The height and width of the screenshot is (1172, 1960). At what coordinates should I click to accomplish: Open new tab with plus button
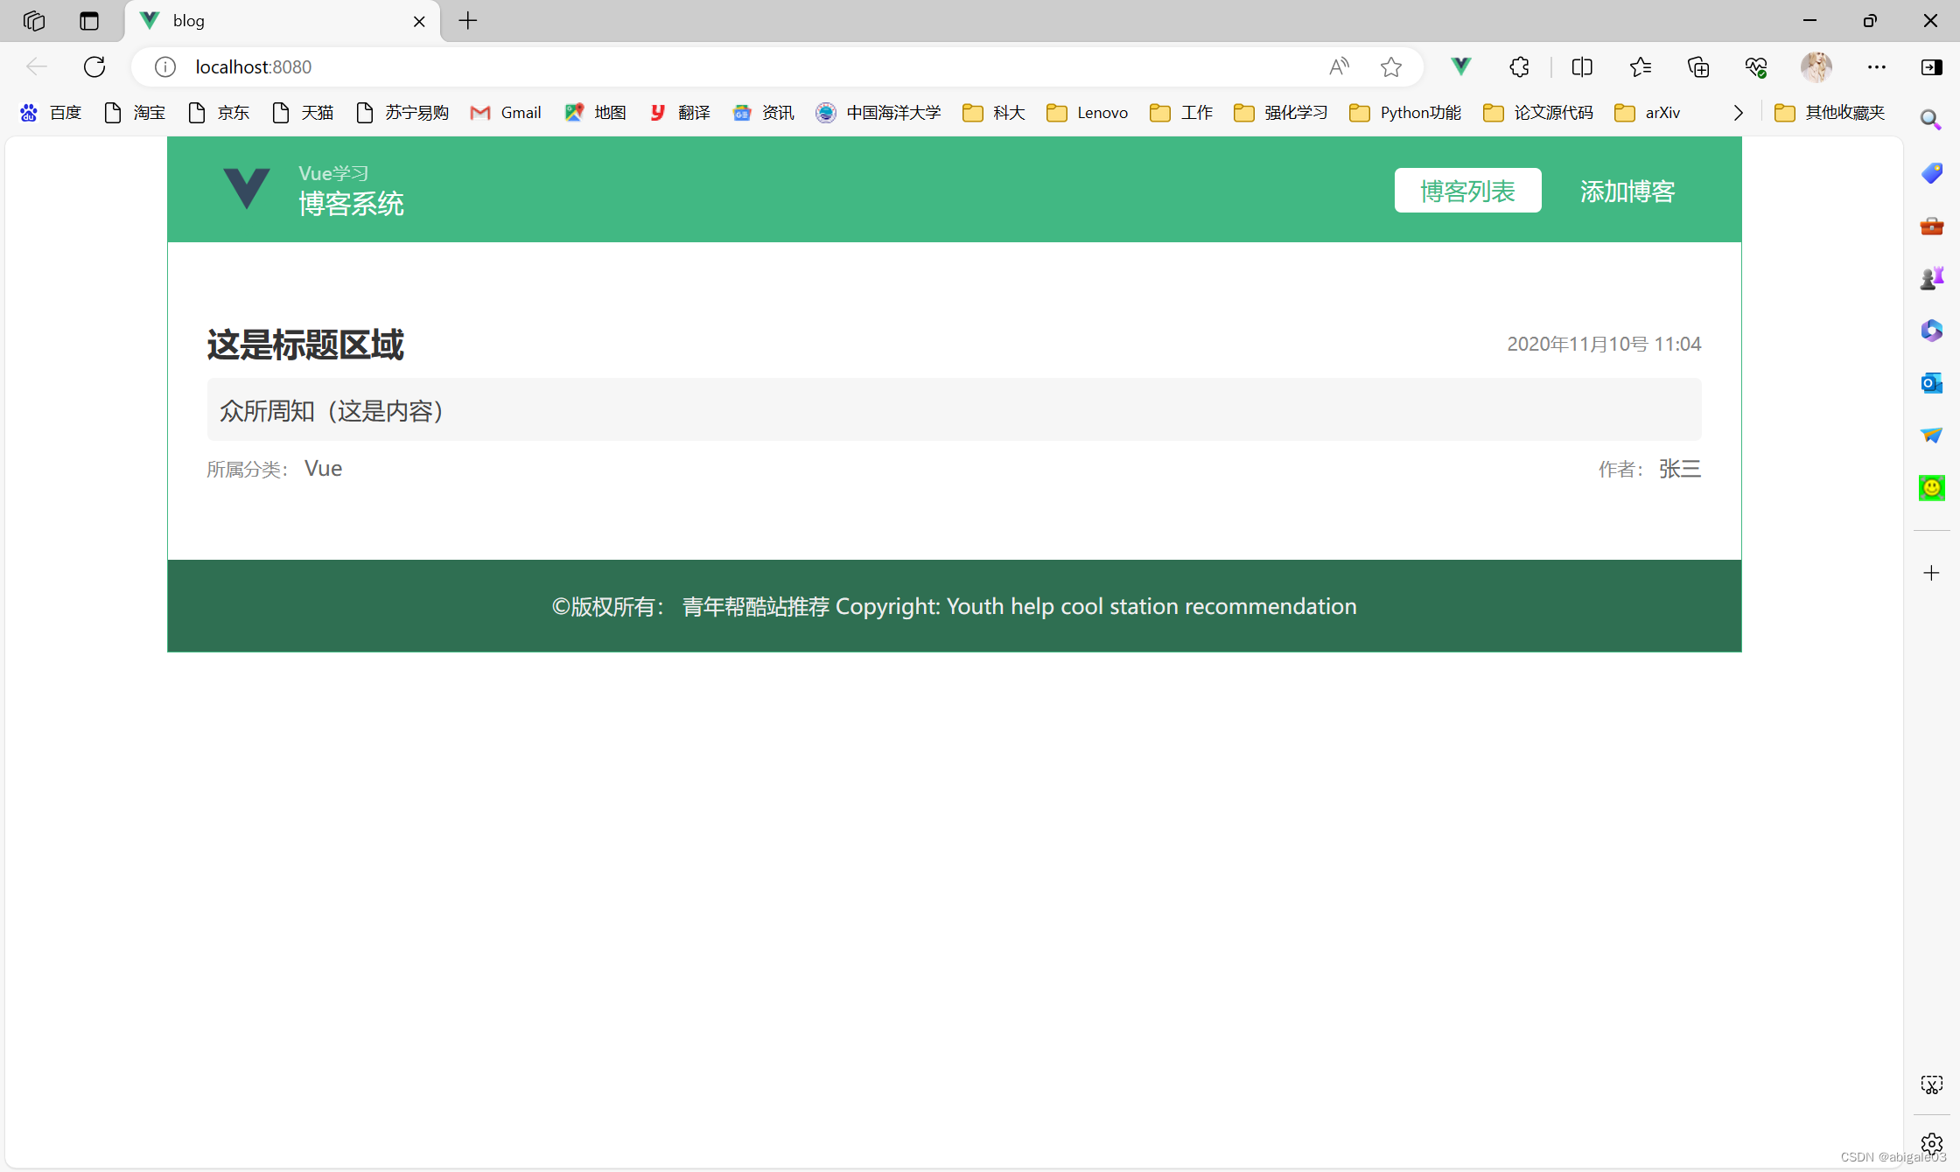pyautogui.click(x=468, y=21)
